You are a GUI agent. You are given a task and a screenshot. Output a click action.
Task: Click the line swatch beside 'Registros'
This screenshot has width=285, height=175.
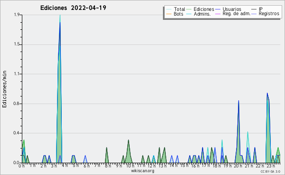click(x=254, y=14)
